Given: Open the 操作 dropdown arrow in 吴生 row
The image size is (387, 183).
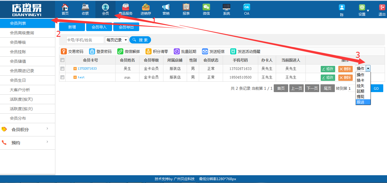Looking at the screenshot, I should (x=368, y=68).
